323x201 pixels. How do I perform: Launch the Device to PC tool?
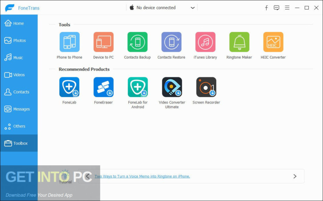click(103, 42)
